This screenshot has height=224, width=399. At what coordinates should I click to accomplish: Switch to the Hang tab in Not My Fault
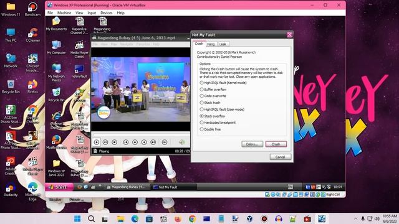pos(211,44)
